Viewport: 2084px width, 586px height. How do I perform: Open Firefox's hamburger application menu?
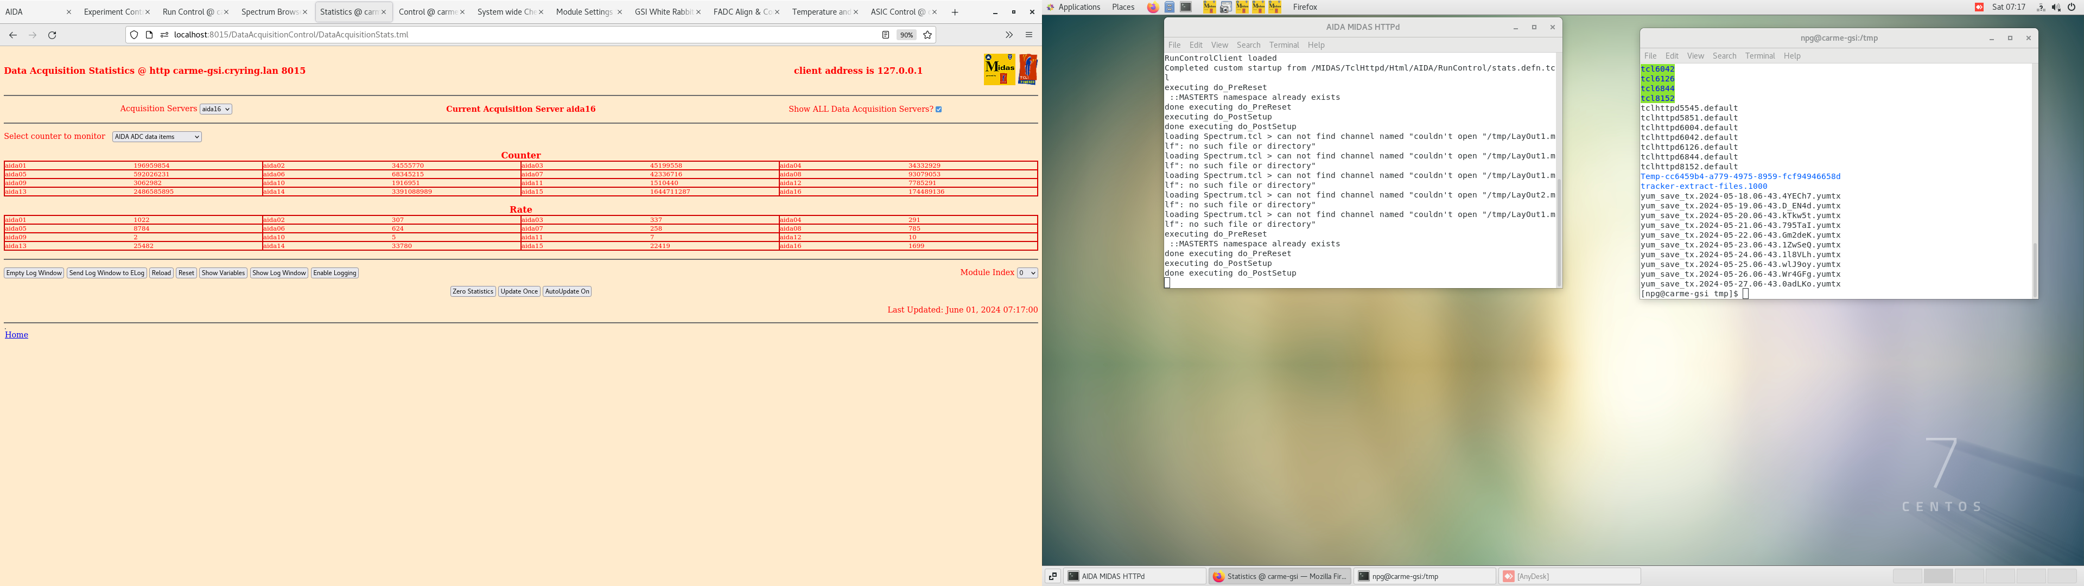(1028, 35)
